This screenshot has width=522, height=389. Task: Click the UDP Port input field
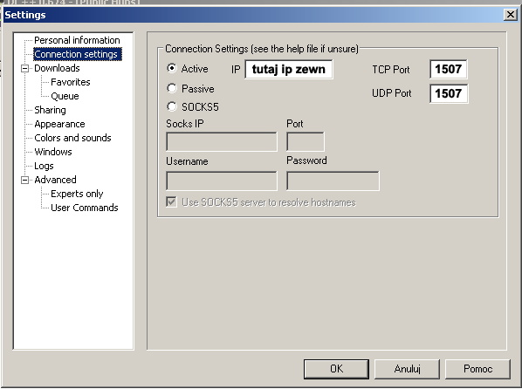pos(449,93)
